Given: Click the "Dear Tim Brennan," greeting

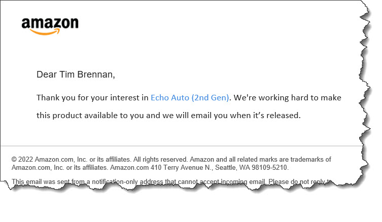Looking at the screenshot, I should pos(76,75).
